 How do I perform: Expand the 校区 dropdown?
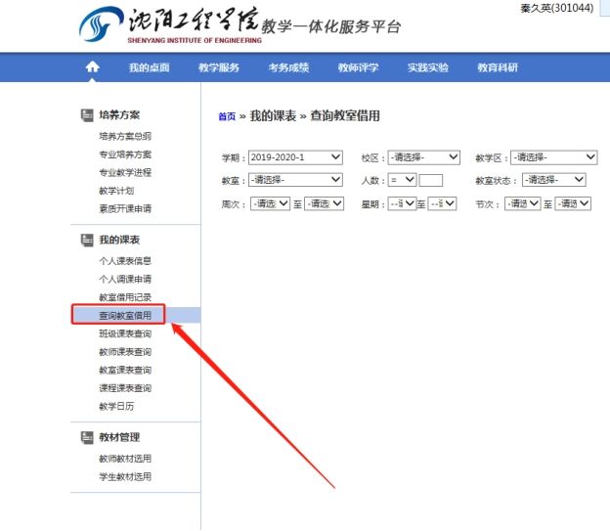pos(423,157)
